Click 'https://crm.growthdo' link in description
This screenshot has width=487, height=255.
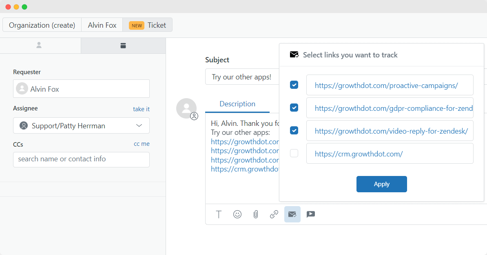(245, 169)
